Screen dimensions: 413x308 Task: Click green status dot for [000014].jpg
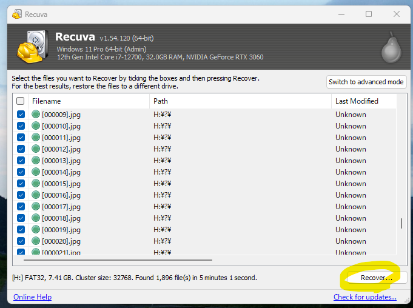36,172
